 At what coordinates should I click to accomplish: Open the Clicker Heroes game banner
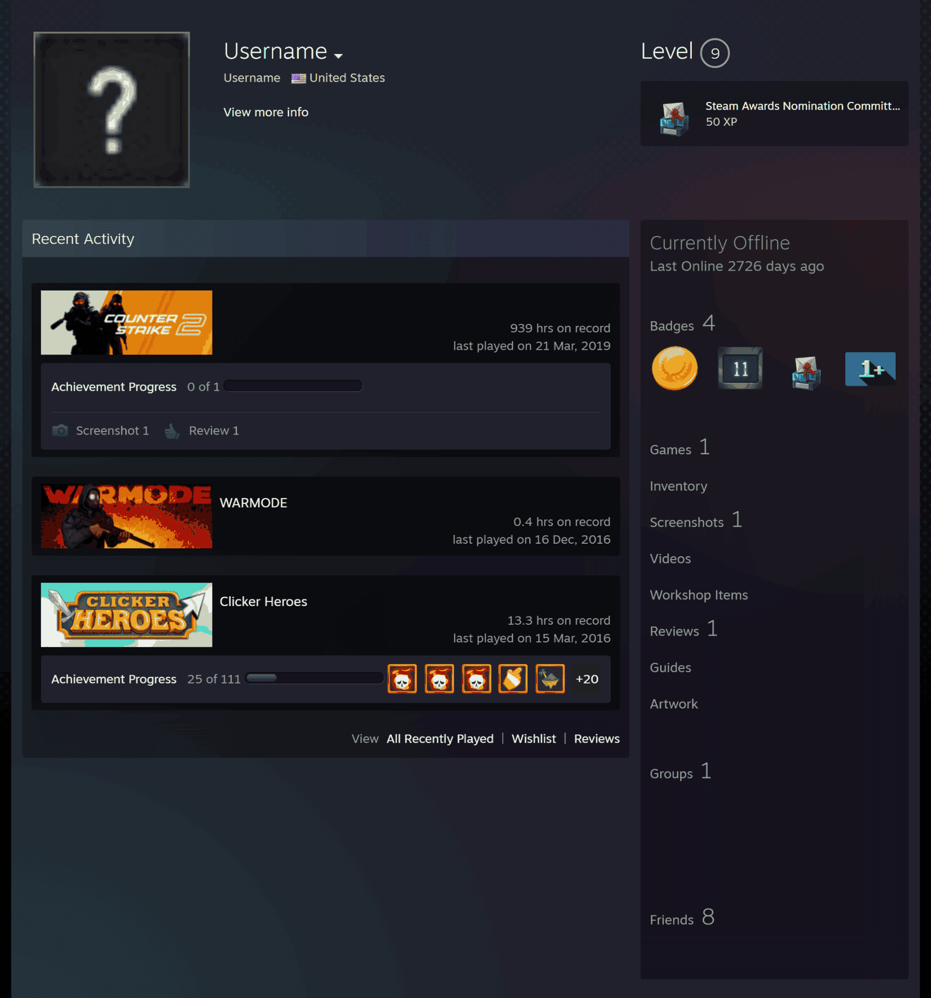(126, 615)
